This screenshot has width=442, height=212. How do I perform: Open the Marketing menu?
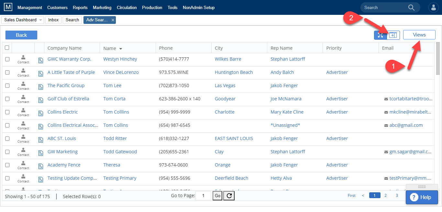point(102,7)
